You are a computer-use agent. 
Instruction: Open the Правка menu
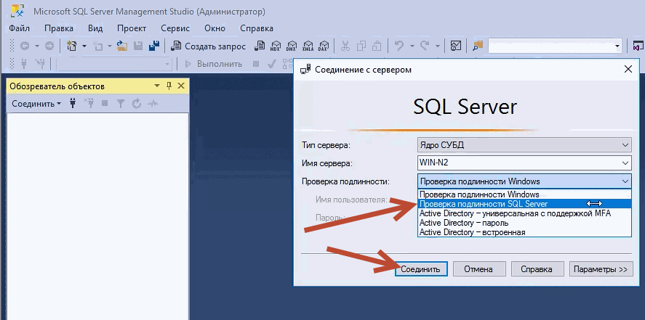click(x=59, y=28)
